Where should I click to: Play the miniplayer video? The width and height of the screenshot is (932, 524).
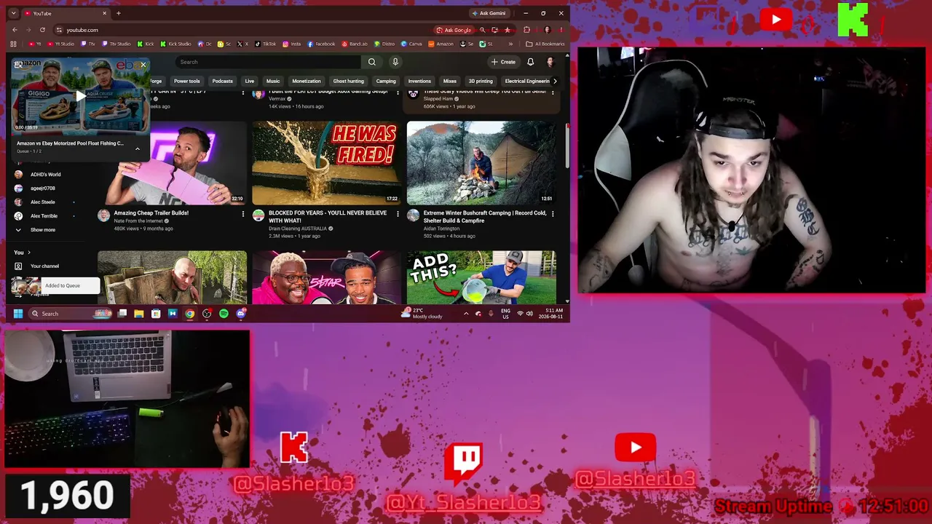click(x=80, y=95)
